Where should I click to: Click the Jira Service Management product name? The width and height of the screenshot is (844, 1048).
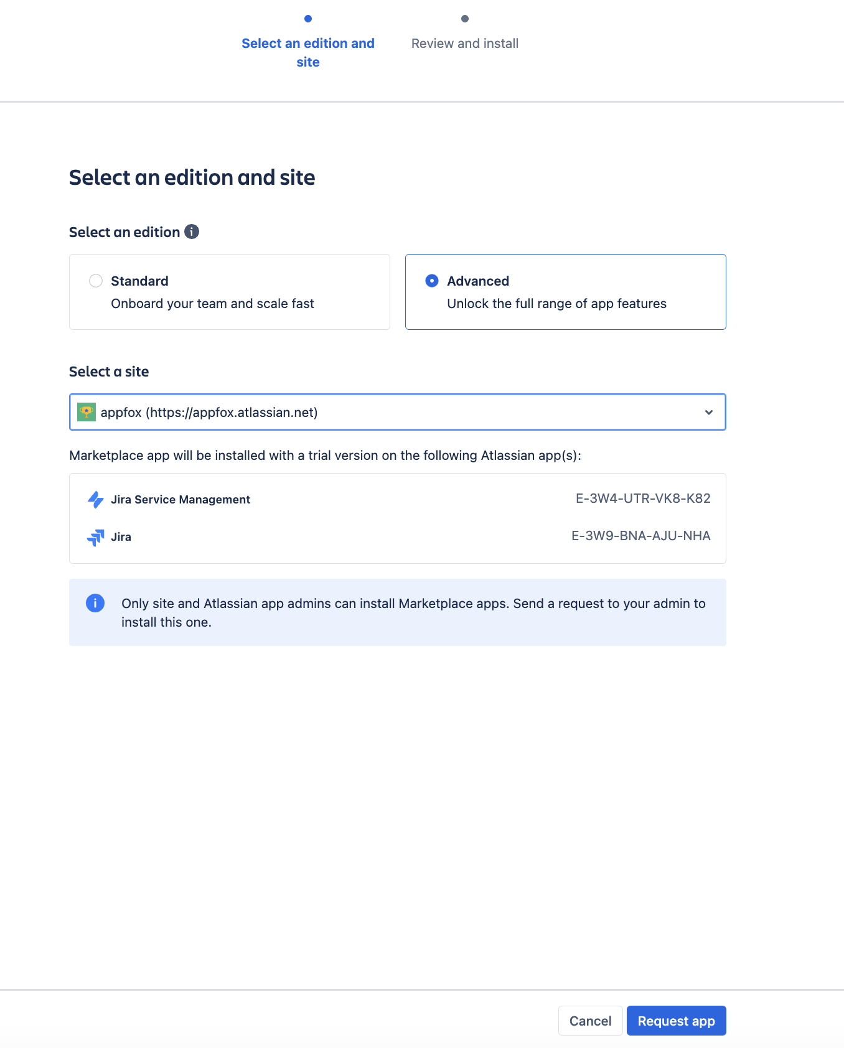click(x=181, y=500)
